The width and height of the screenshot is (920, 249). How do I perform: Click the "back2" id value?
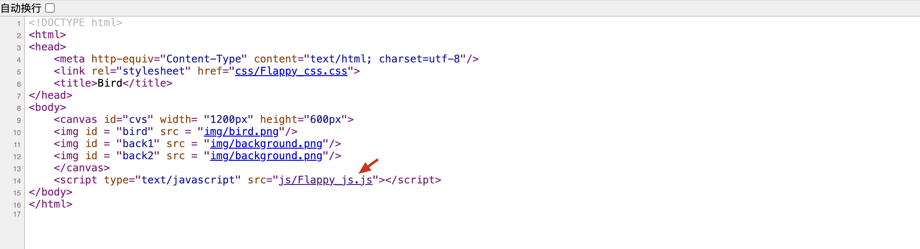[138, 156]
